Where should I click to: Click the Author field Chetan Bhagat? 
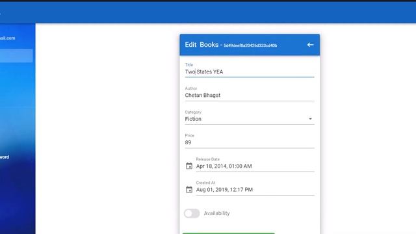(250, 96)
